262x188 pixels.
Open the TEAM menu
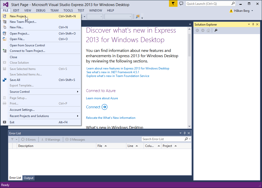(54, 10)
